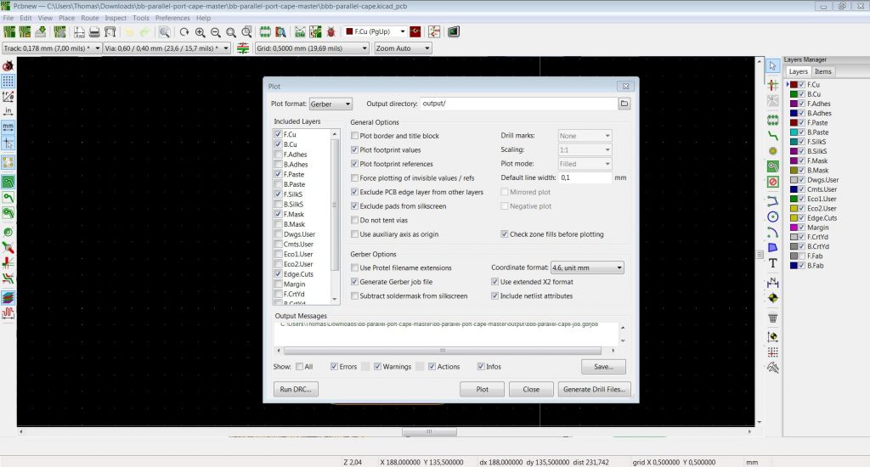Enable Plot border and title block
This screenshot has height=467, width=870.
point(356,136)
